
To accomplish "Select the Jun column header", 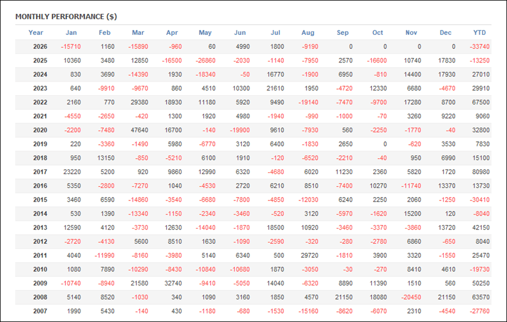I will pyautogui.click(x=240, y=33).
